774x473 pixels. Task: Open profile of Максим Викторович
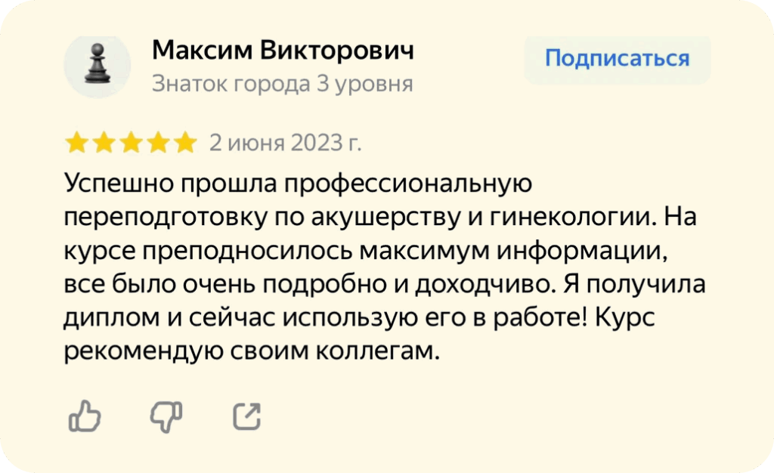click(x=283, y=51)
